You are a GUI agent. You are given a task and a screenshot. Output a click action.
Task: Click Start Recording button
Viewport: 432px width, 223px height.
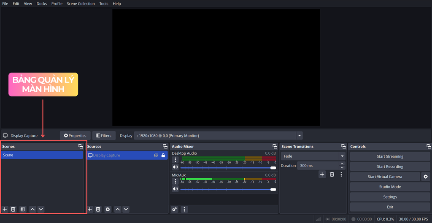pyautogui.click(x=390, y=167)
